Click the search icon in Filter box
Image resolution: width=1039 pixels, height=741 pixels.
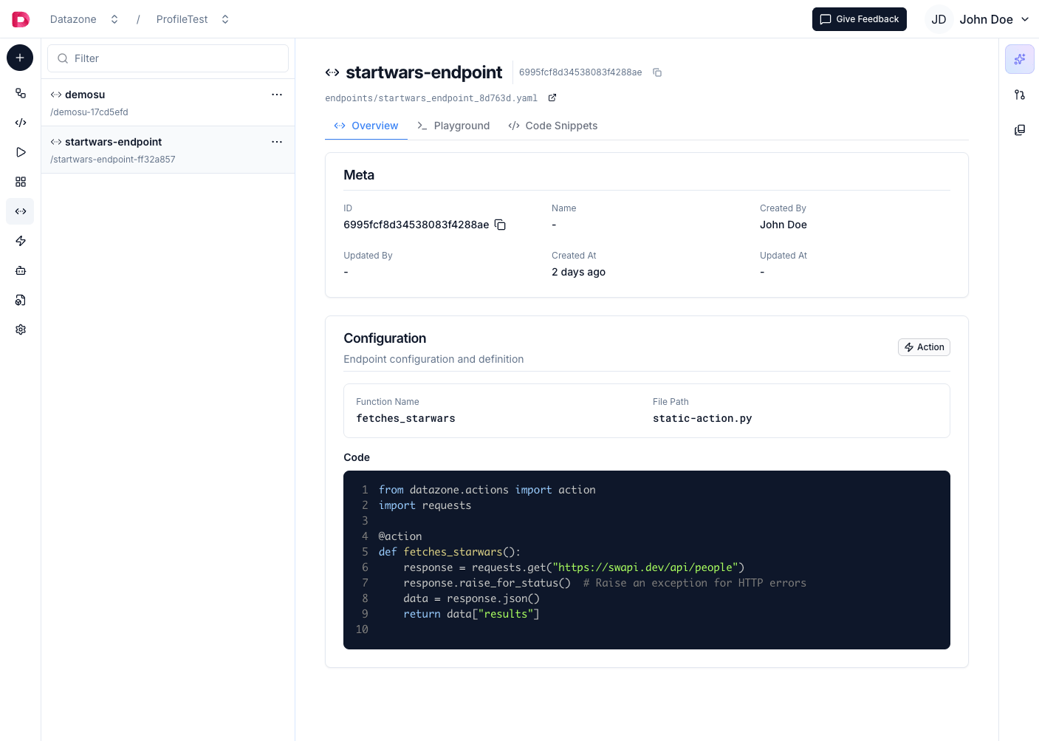(x=63, y=58)
